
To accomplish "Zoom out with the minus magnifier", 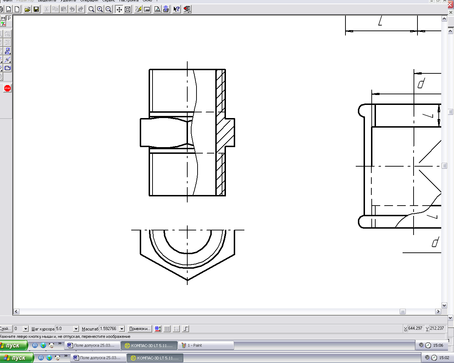I will click(109, 9).
